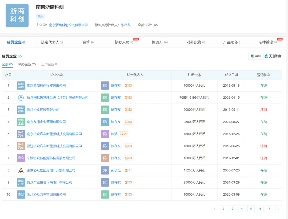The image size is (288, 219).
Task: Open the 法律诉讼 tab
Action: pos(268,42)
